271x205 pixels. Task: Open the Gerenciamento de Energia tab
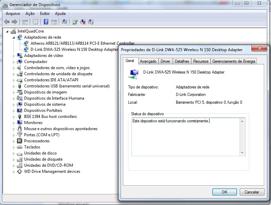(x=234, y=61)
